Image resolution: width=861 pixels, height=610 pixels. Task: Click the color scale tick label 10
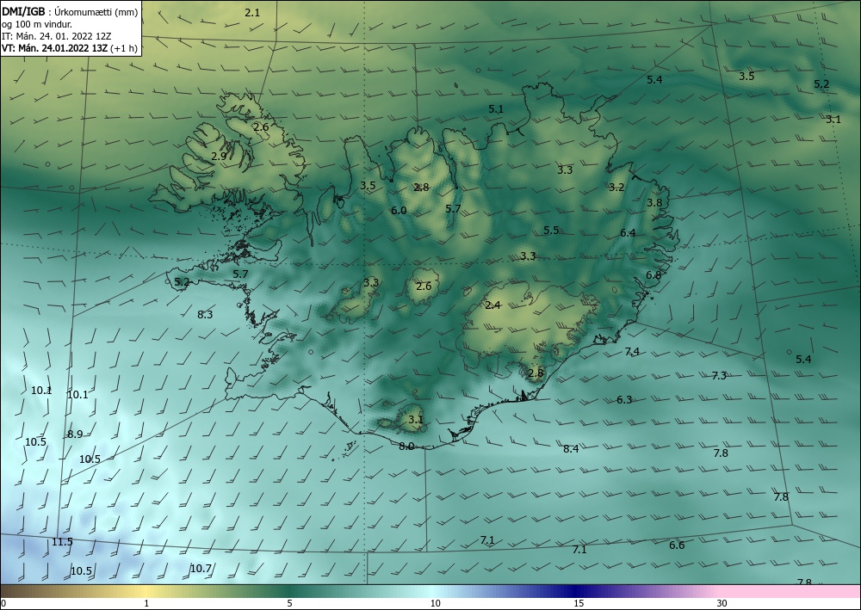point(435,603)
